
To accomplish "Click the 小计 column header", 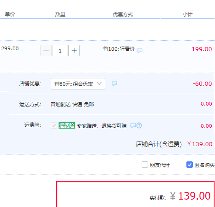I will pyautogui.click(x=187, y=14).
